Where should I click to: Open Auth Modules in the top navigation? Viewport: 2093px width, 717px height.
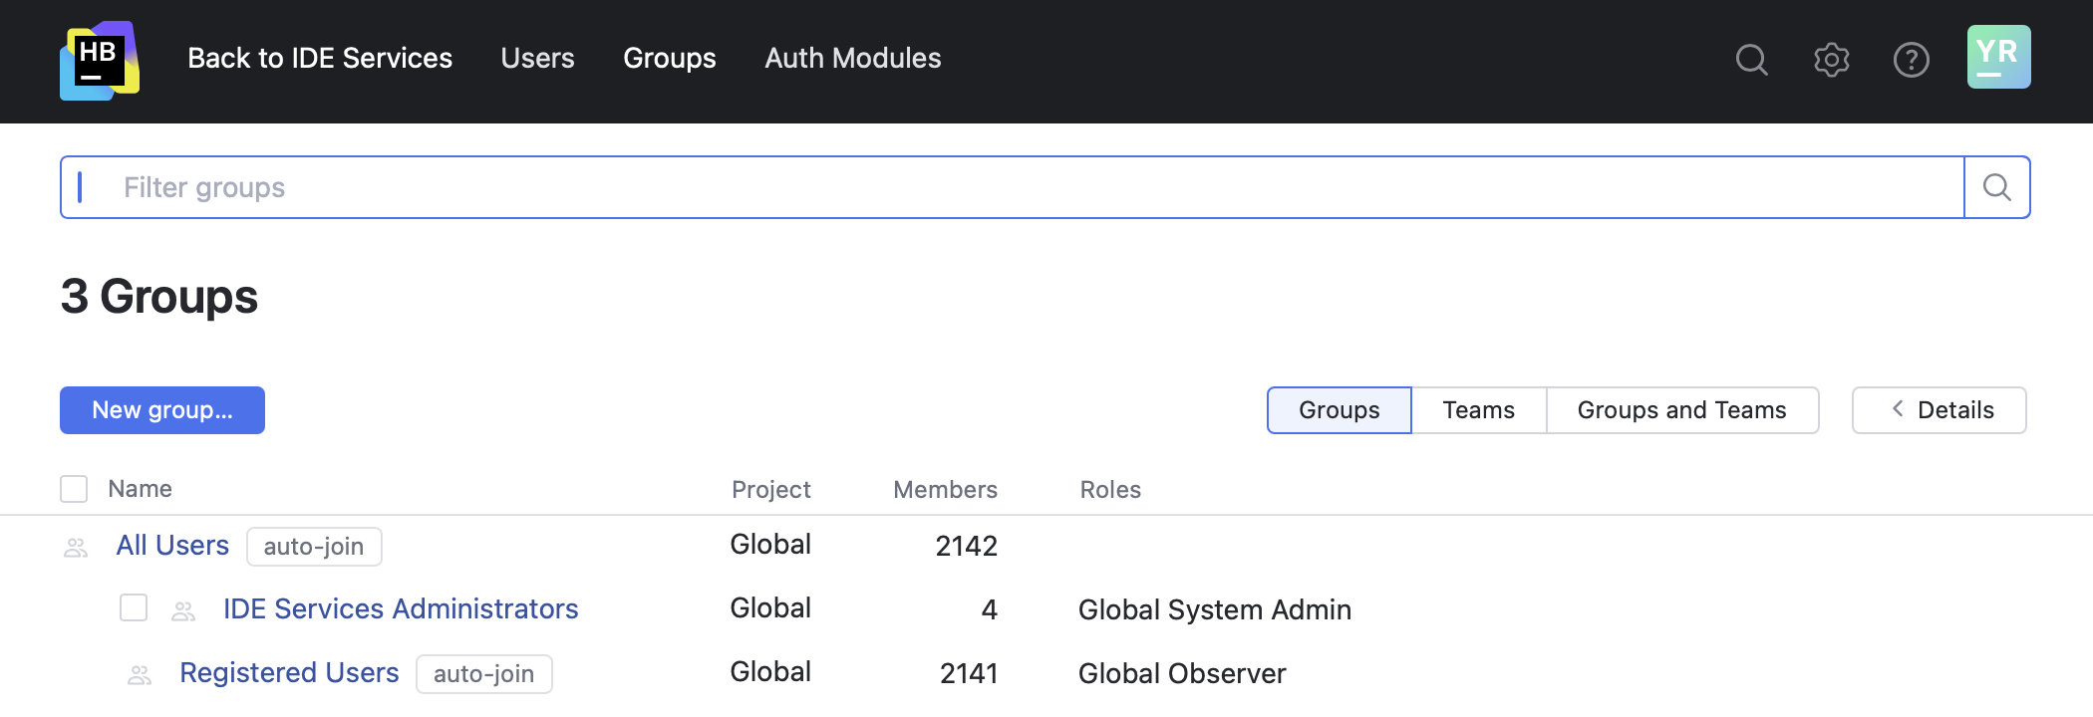pyautogui.click(x=852, y=58)
